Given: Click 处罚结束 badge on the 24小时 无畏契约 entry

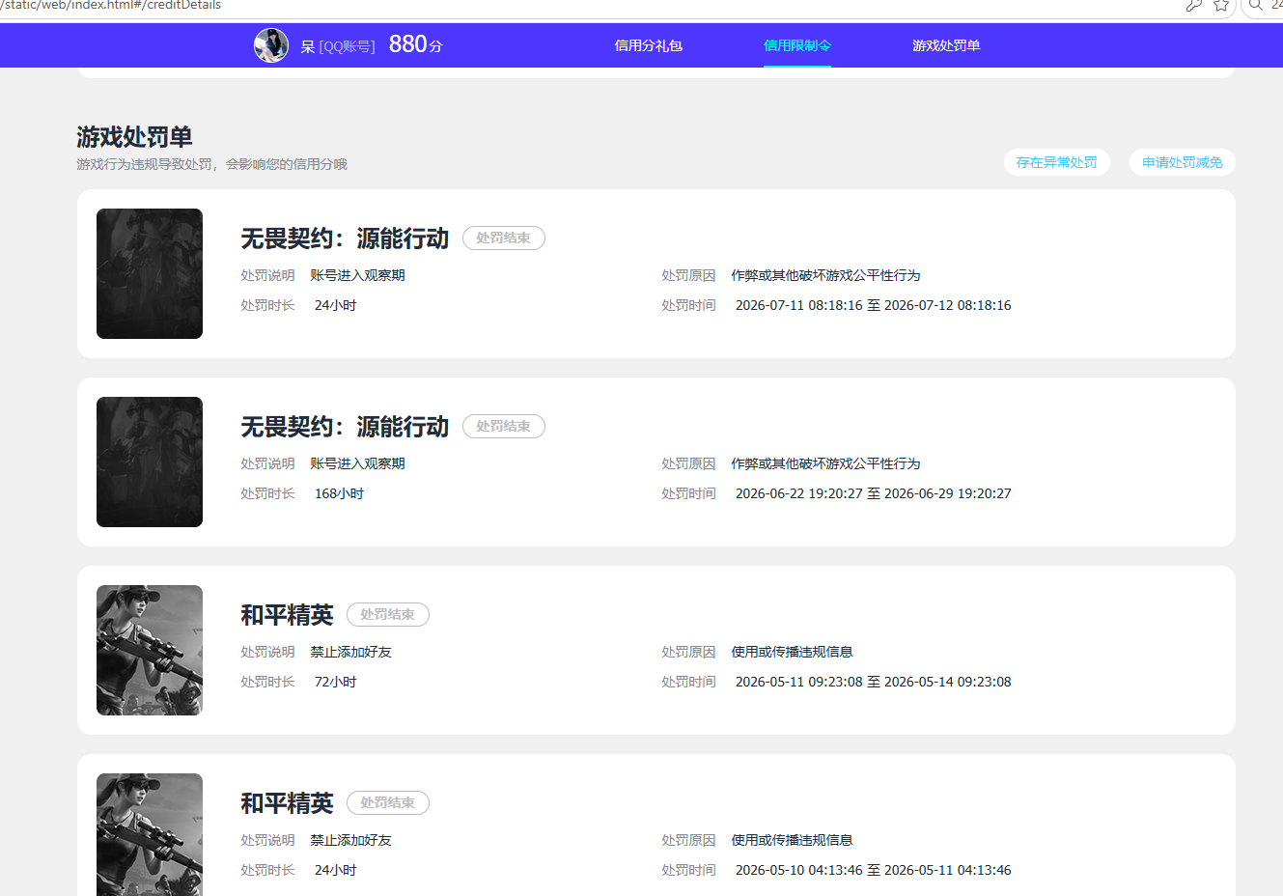Looking at the screenshot, I should (x=504, y=238).
